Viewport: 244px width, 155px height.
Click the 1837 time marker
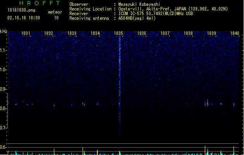165,33
